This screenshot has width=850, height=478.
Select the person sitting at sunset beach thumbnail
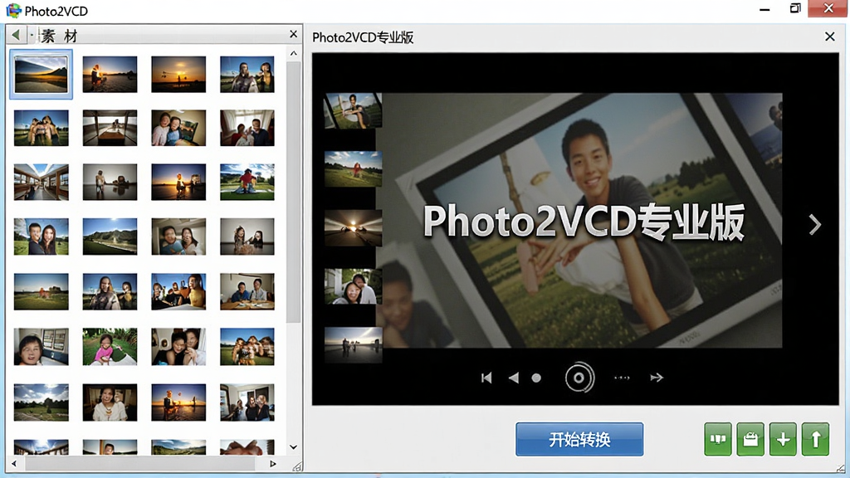[110, 74]
